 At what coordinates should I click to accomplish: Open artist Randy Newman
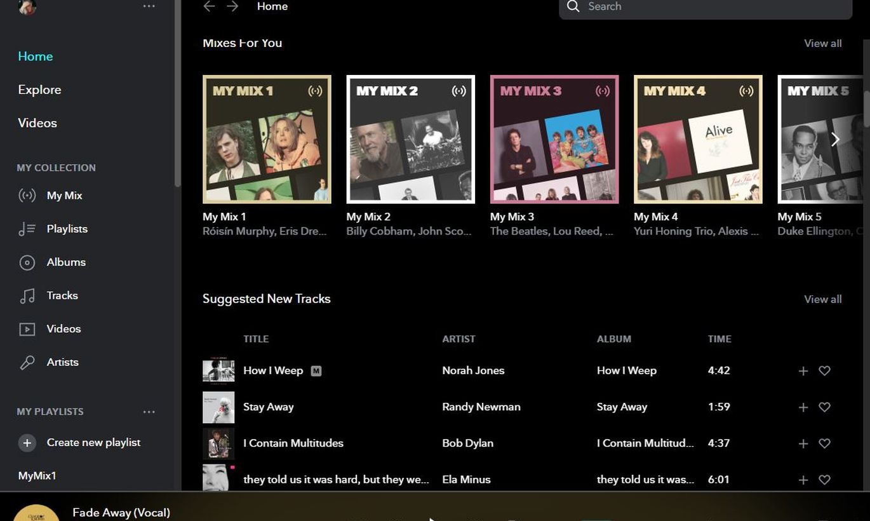pos(481,407)
